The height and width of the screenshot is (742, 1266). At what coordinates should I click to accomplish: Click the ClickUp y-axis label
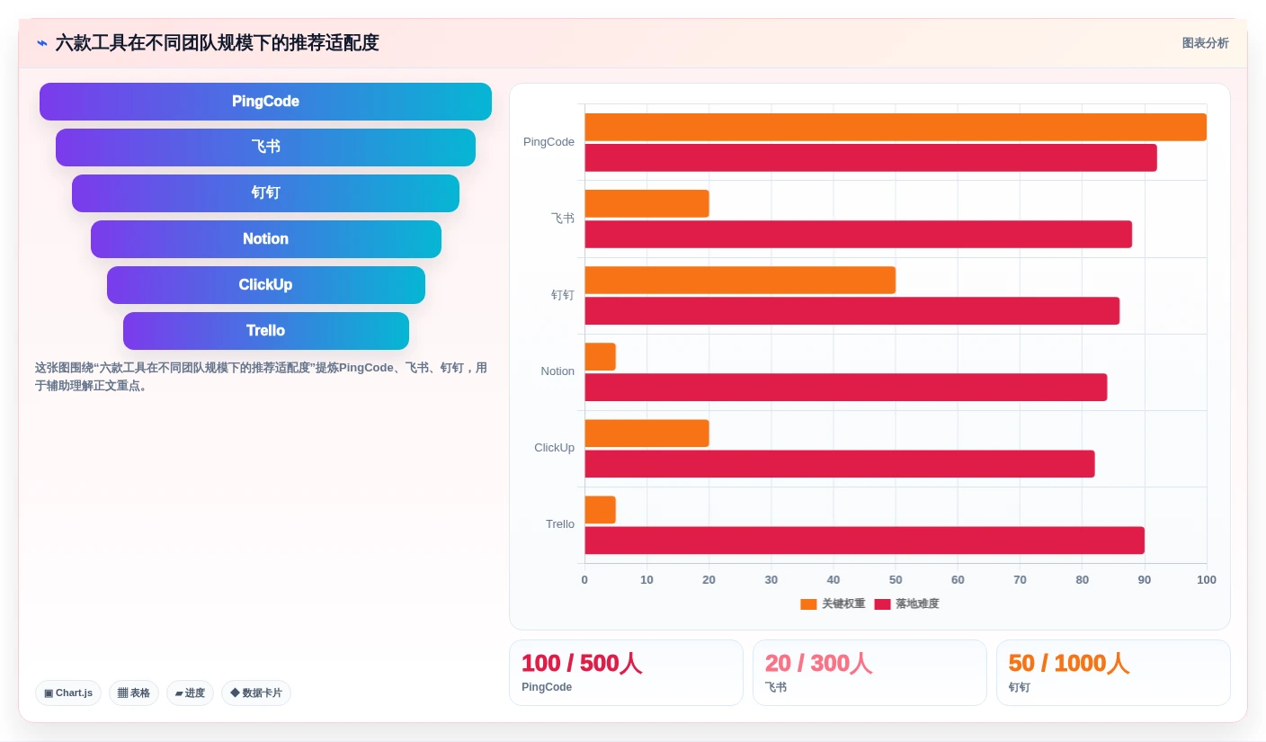[554, 448]
